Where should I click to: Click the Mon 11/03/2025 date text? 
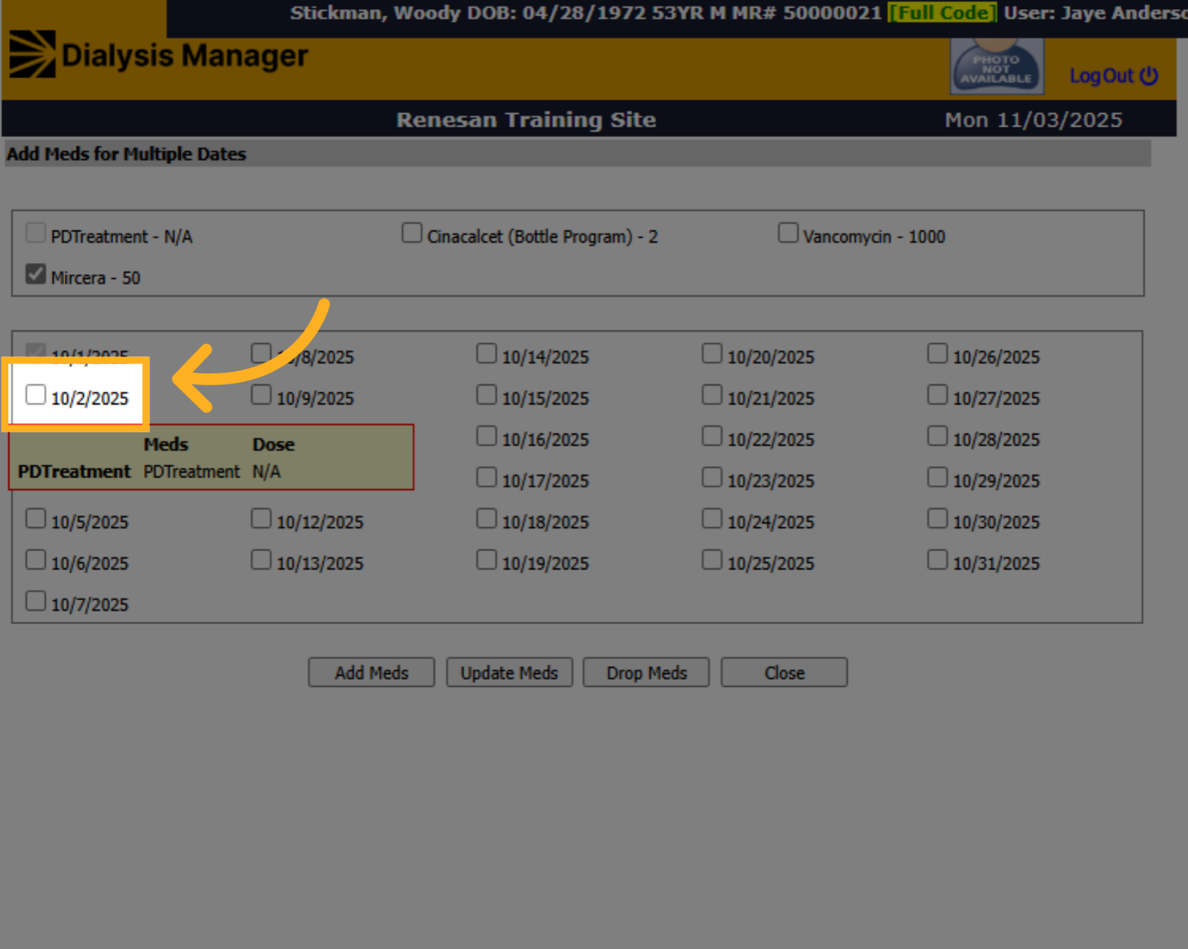pos(1033,120)
